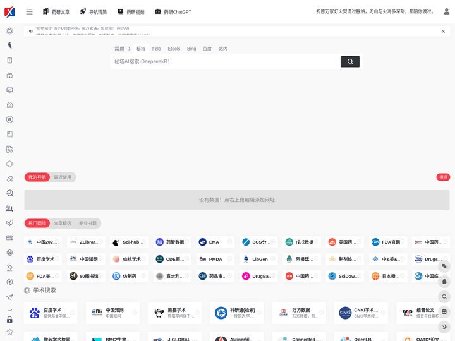Click the floating translate squares button
The width and height of the screenshot is (455, 341).
[x=444, y=266]
